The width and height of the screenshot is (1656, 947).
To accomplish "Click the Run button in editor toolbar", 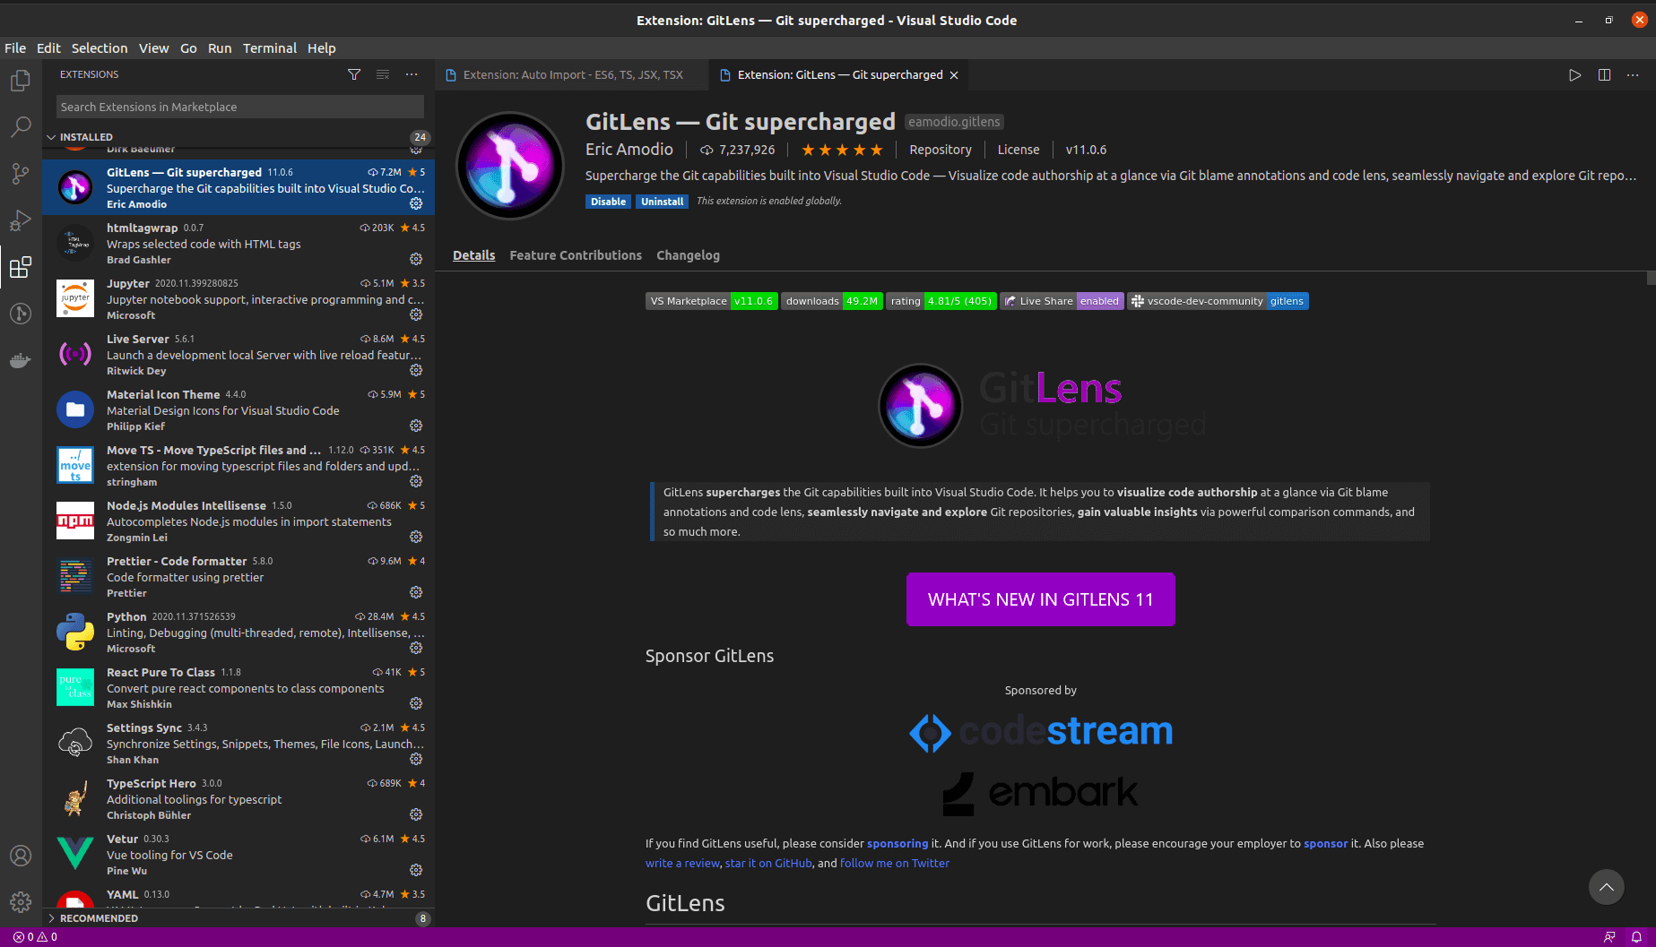I will [1574, 75].
